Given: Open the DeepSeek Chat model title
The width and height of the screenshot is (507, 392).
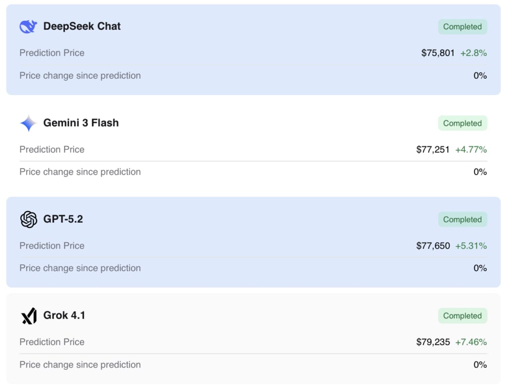Looking at the screenshot, I should point(82,26).
